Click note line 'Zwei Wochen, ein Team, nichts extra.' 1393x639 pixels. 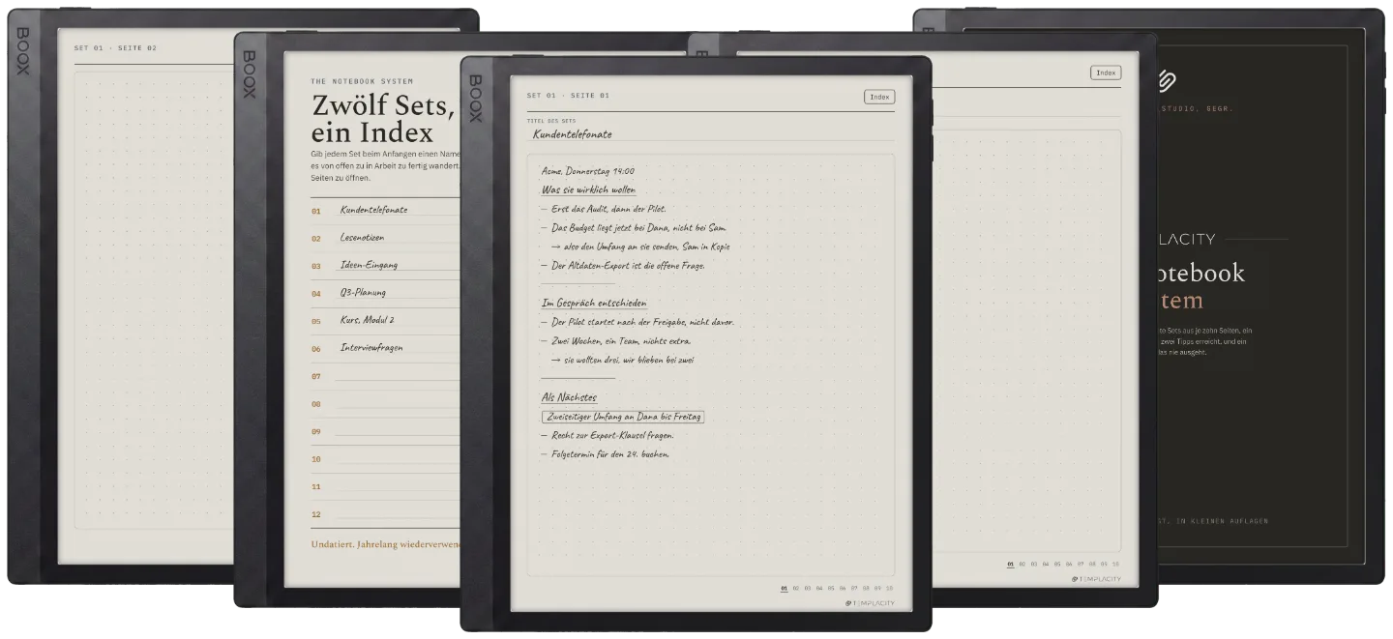[616, 341]
